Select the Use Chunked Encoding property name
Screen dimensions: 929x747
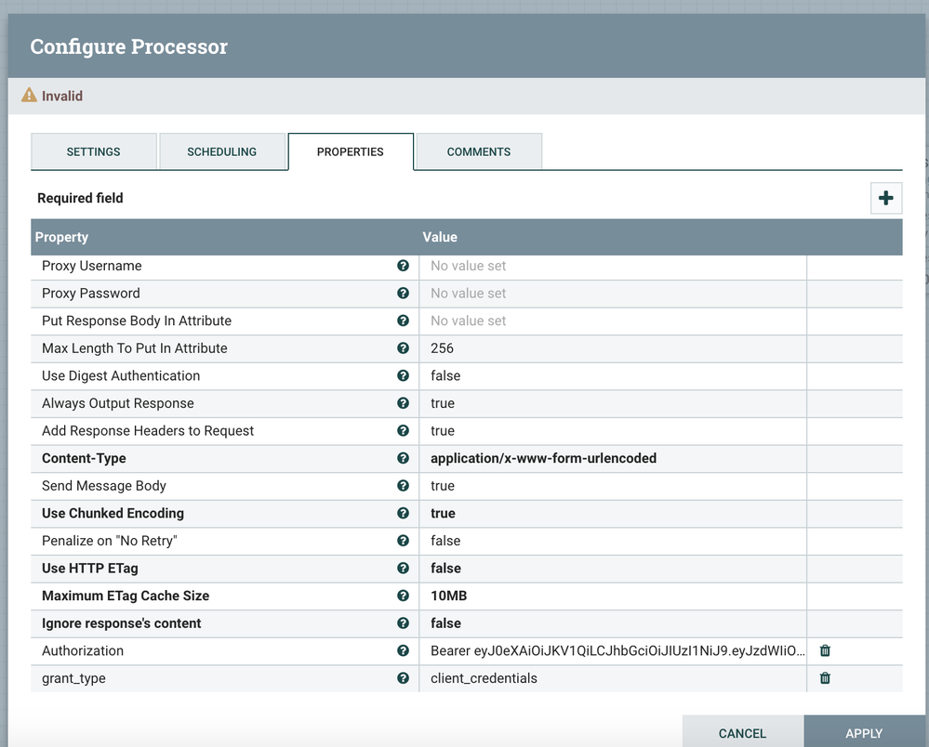click(113, 513)
